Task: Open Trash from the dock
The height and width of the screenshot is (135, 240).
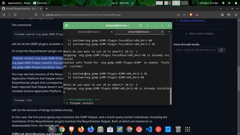Action: pos(178,129)
